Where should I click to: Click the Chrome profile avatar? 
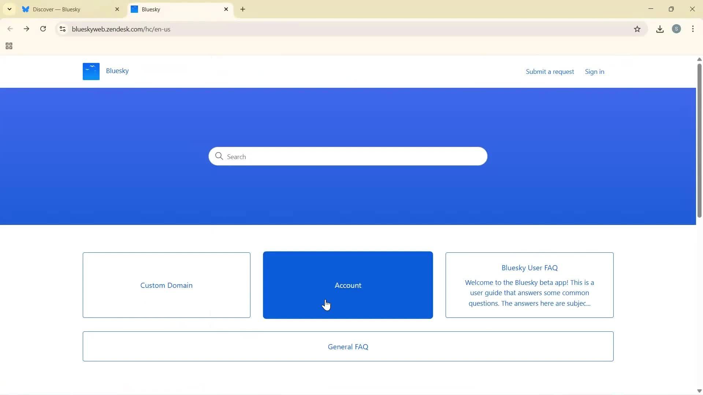pos(677,29)
